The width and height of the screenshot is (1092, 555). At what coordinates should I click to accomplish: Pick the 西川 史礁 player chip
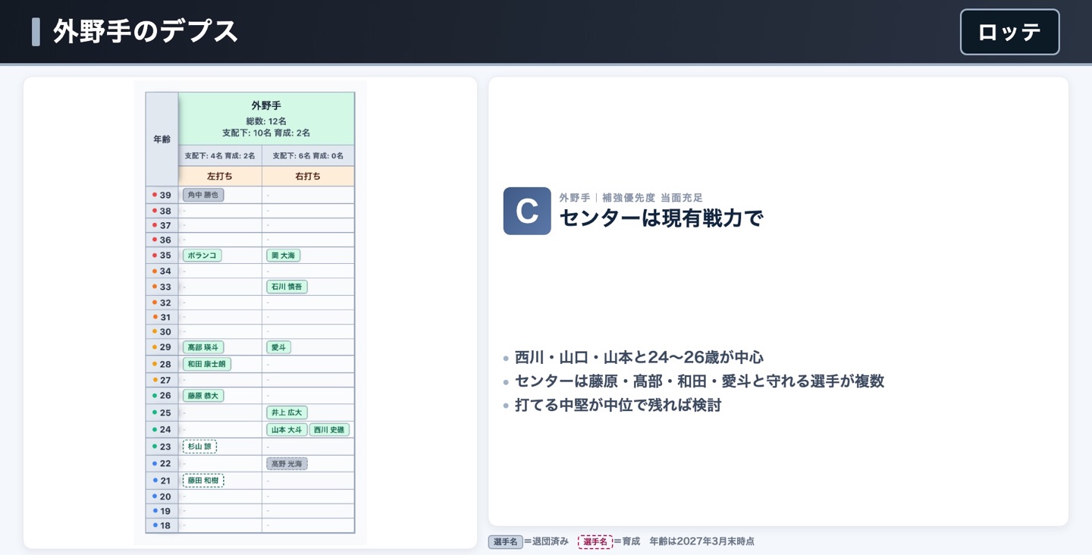[x=329, y=430]
